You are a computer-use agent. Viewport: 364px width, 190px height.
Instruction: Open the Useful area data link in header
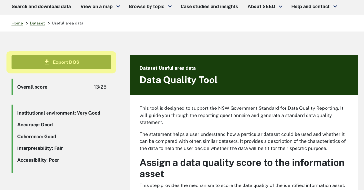[177, 68]
